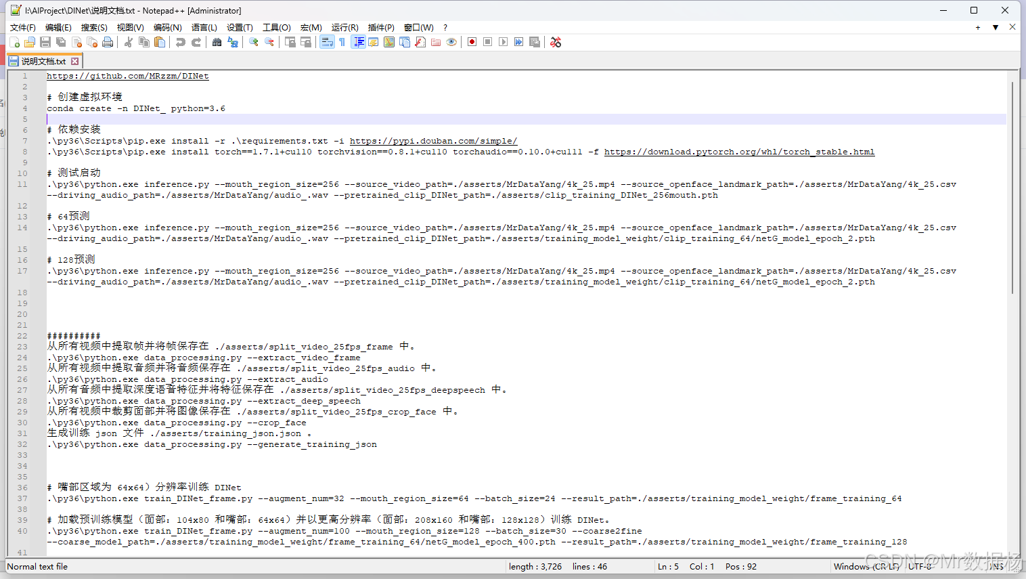Click the plus button beside the menu bar
Viewport: 1026px width, 579px height.
tap(978, 27)
